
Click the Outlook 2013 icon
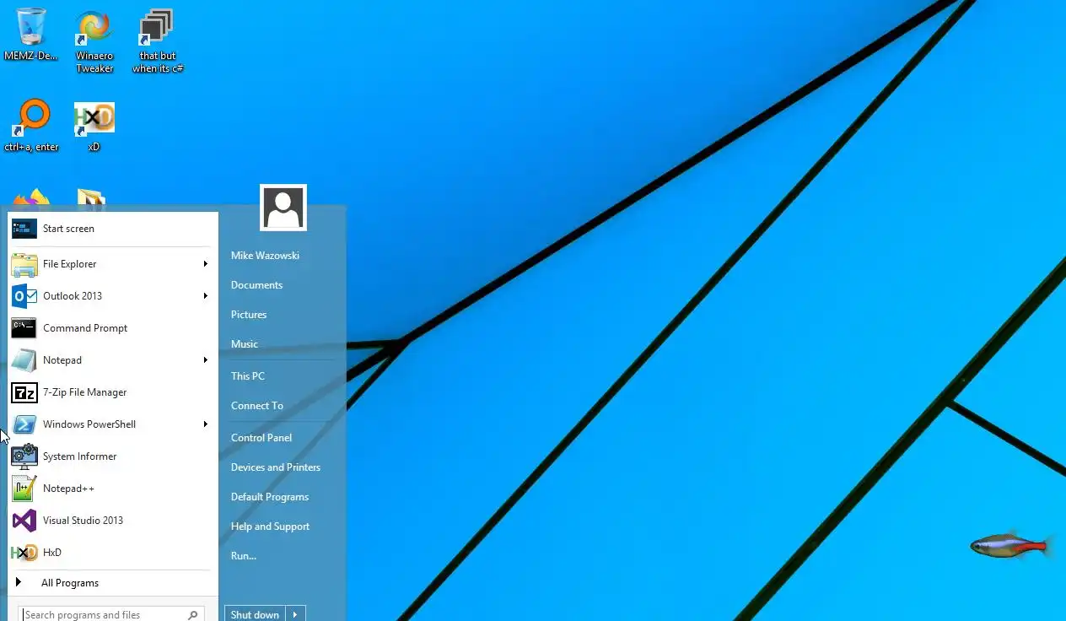(x=24, y=296)
